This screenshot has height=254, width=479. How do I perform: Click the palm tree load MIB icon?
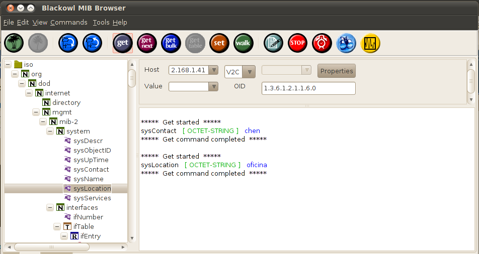point(14,43)
